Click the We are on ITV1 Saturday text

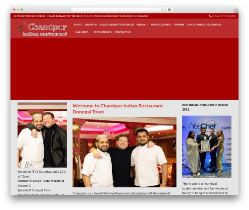(x=42, y=174)
